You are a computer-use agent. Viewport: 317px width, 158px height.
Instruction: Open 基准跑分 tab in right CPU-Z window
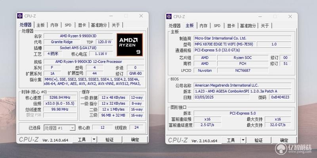tap(248, 26)
